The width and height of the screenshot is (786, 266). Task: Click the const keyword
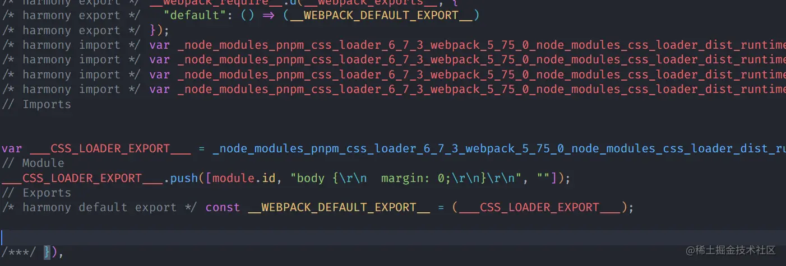(x=223, y=207)
